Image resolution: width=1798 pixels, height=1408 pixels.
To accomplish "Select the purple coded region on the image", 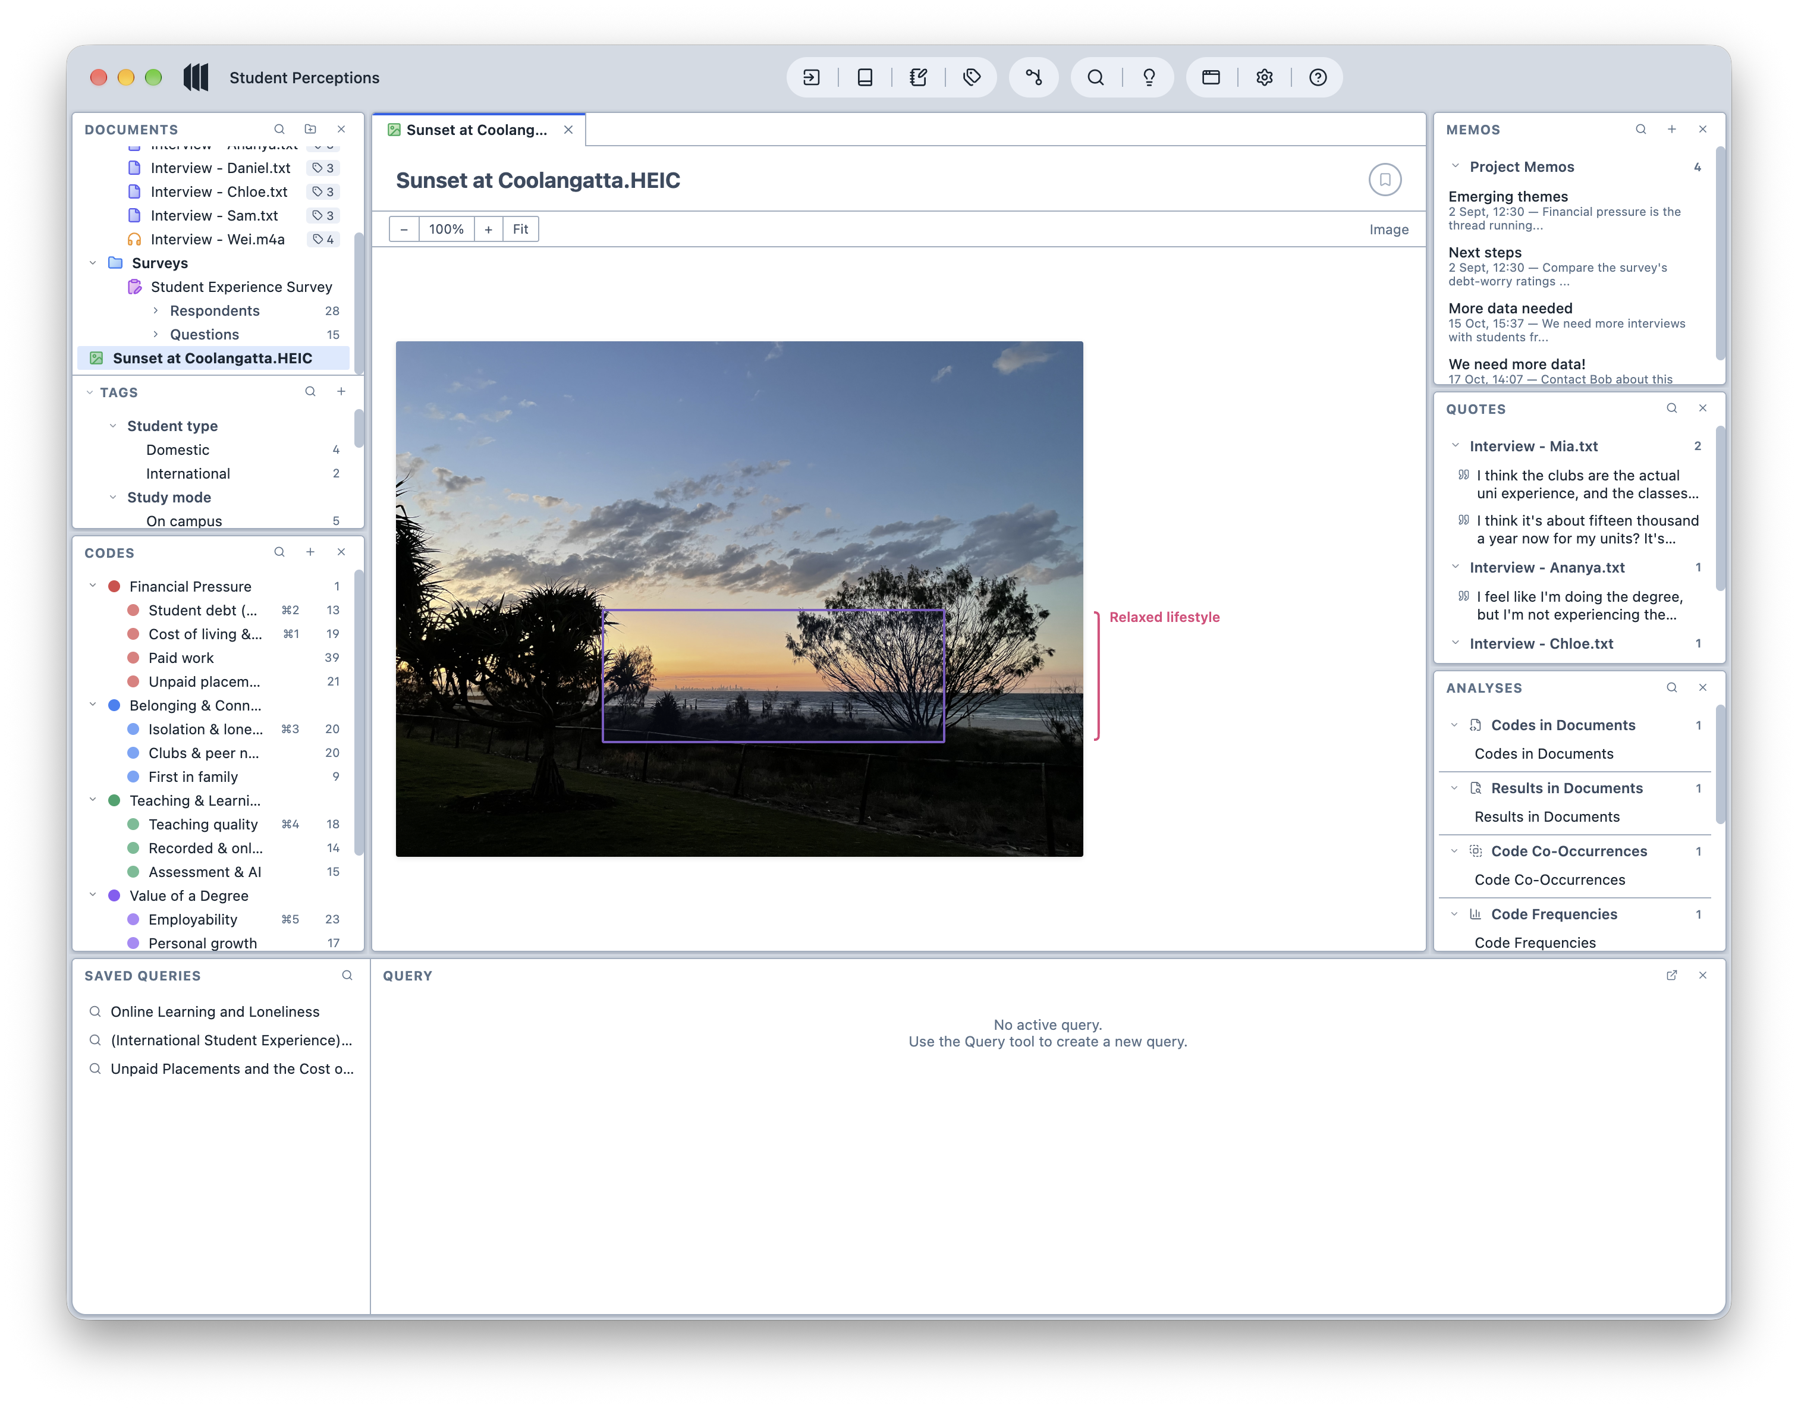I will tap(774, 676).
